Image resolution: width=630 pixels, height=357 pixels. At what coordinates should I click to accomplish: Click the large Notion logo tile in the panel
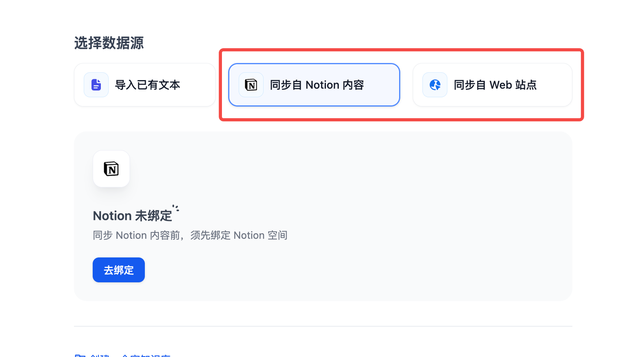point(111,169)
